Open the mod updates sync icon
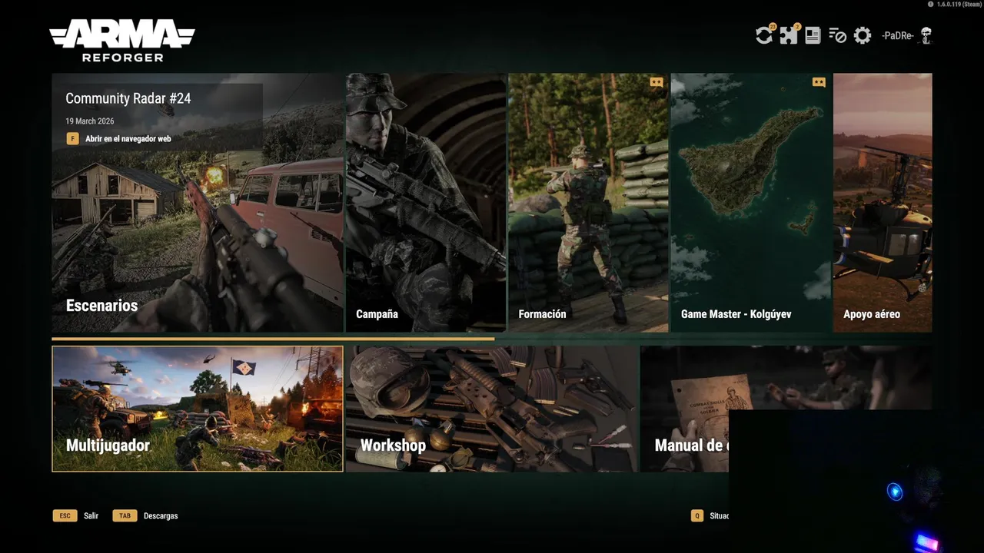The width and height of the screenshot is (984, 553). click(764, 35)
